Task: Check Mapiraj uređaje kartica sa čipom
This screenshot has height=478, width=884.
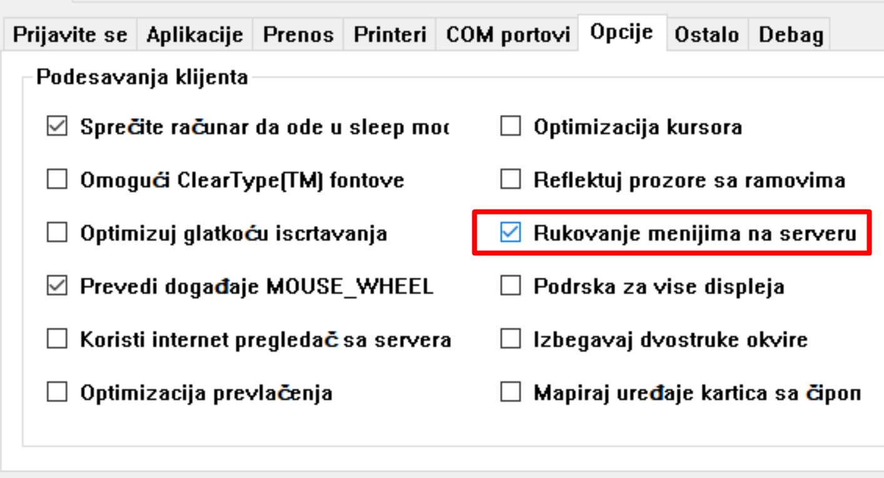Action: [x=511, y=394]
